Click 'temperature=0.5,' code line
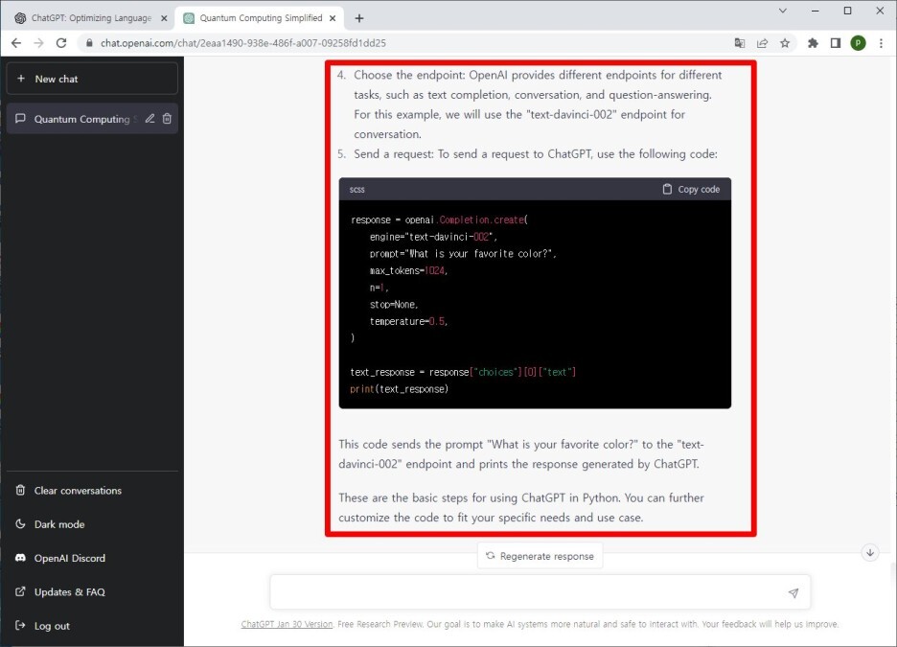Image resolution: width=897 pixels, height=647 pixels. point(408,321)
